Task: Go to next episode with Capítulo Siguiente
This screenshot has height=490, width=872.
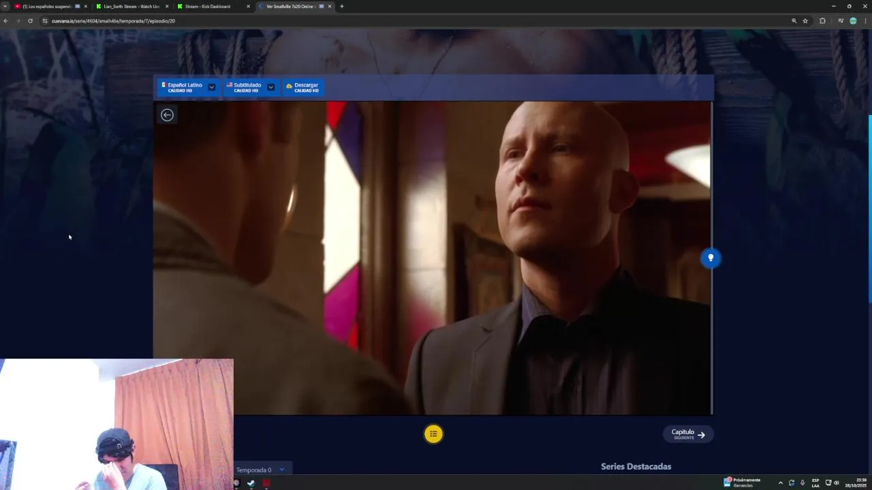Action: [688, 434]
